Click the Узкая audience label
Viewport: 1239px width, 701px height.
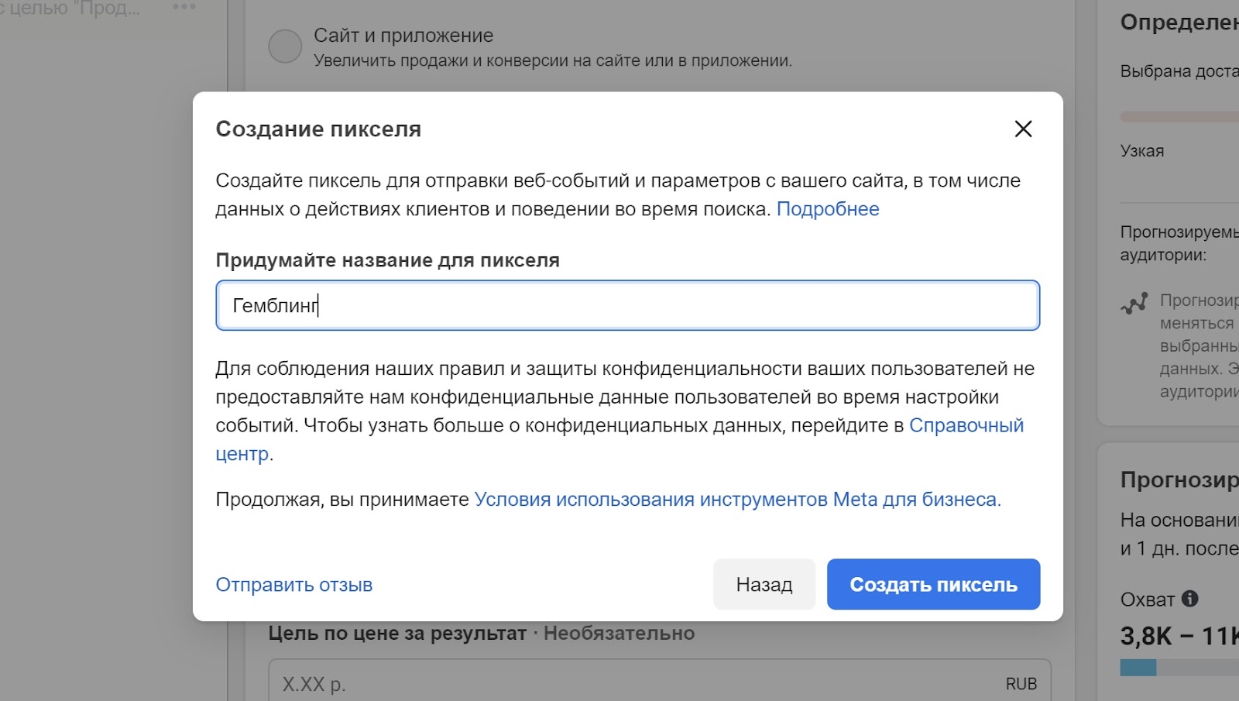point(1141,151)
